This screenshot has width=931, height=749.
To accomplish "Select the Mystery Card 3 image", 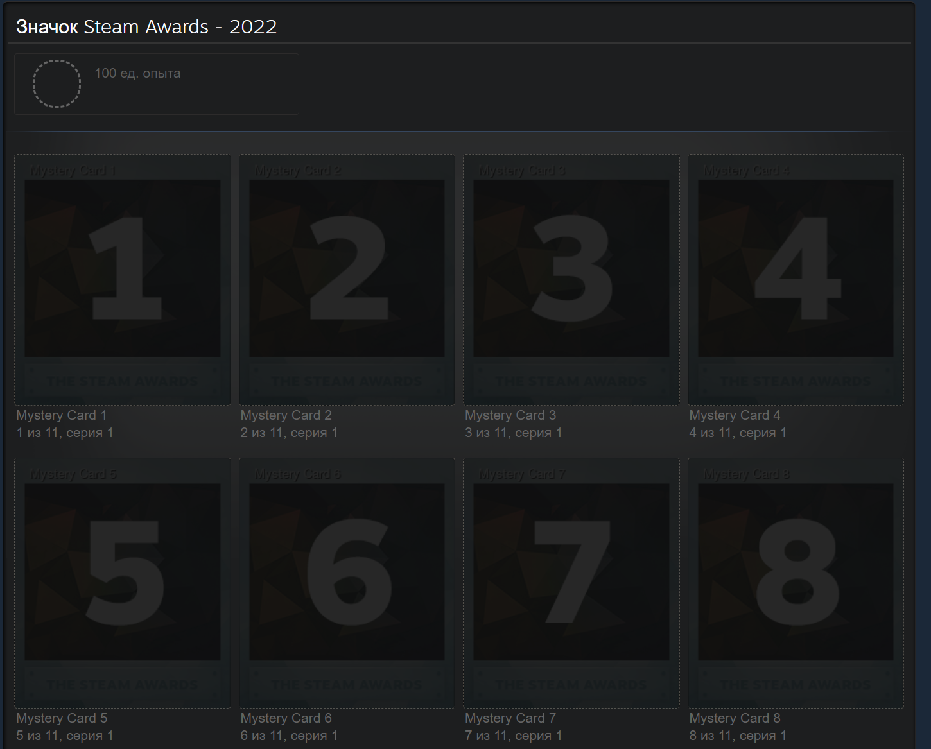I will tap(571, 280).
